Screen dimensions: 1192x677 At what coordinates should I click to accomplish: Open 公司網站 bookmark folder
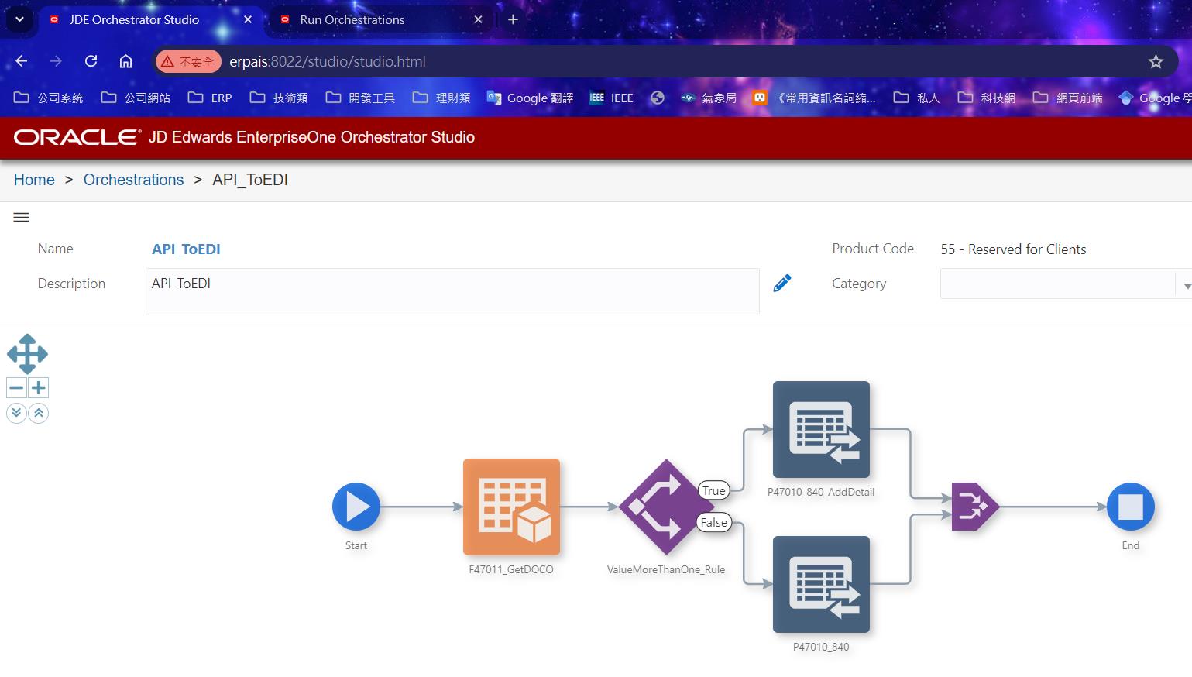(136, 98)
